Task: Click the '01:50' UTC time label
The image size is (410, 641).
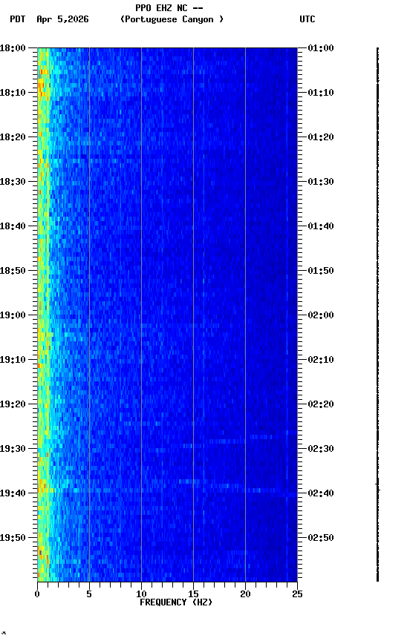Action: [321, 271]
